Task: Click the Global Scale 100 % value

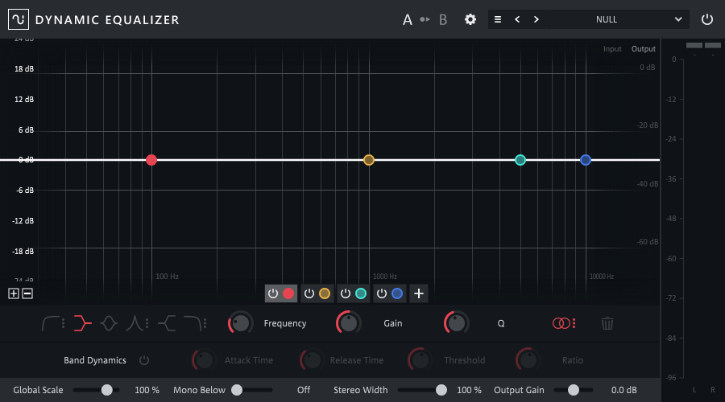Action: click(x=147, y=390)
